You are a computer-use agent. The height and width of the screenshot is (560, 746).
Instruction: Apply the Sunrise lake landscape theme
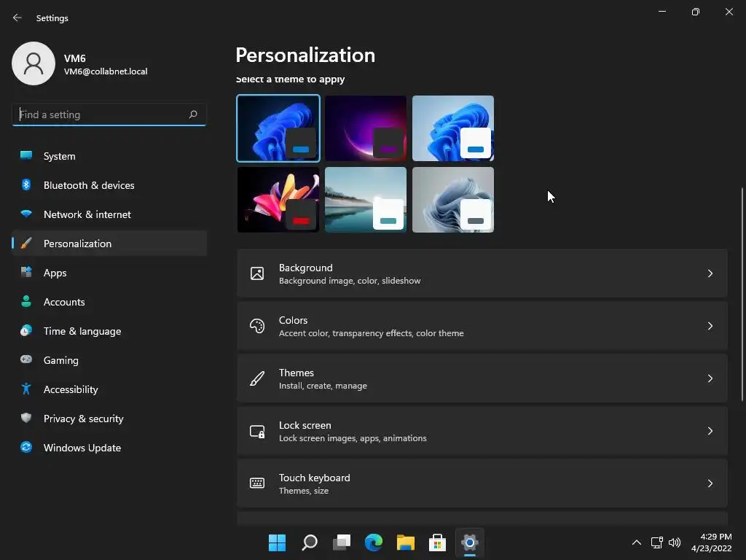(366, 200)
